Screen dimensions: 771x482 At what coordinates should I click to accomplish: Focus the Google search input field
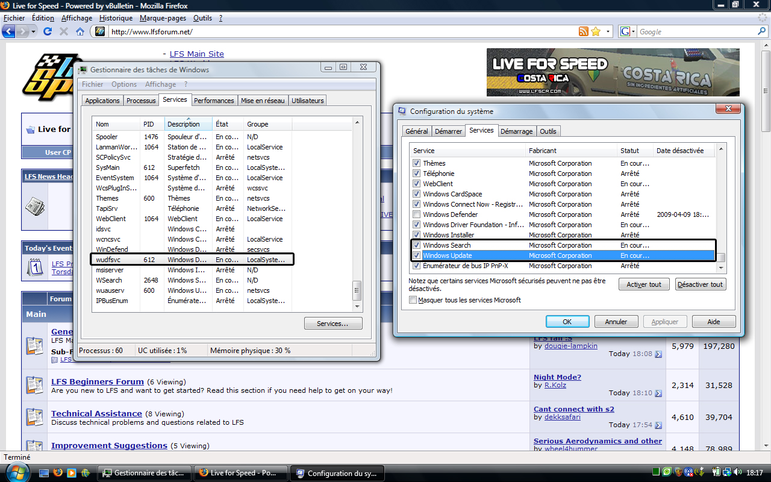click(x=697, y=31)
